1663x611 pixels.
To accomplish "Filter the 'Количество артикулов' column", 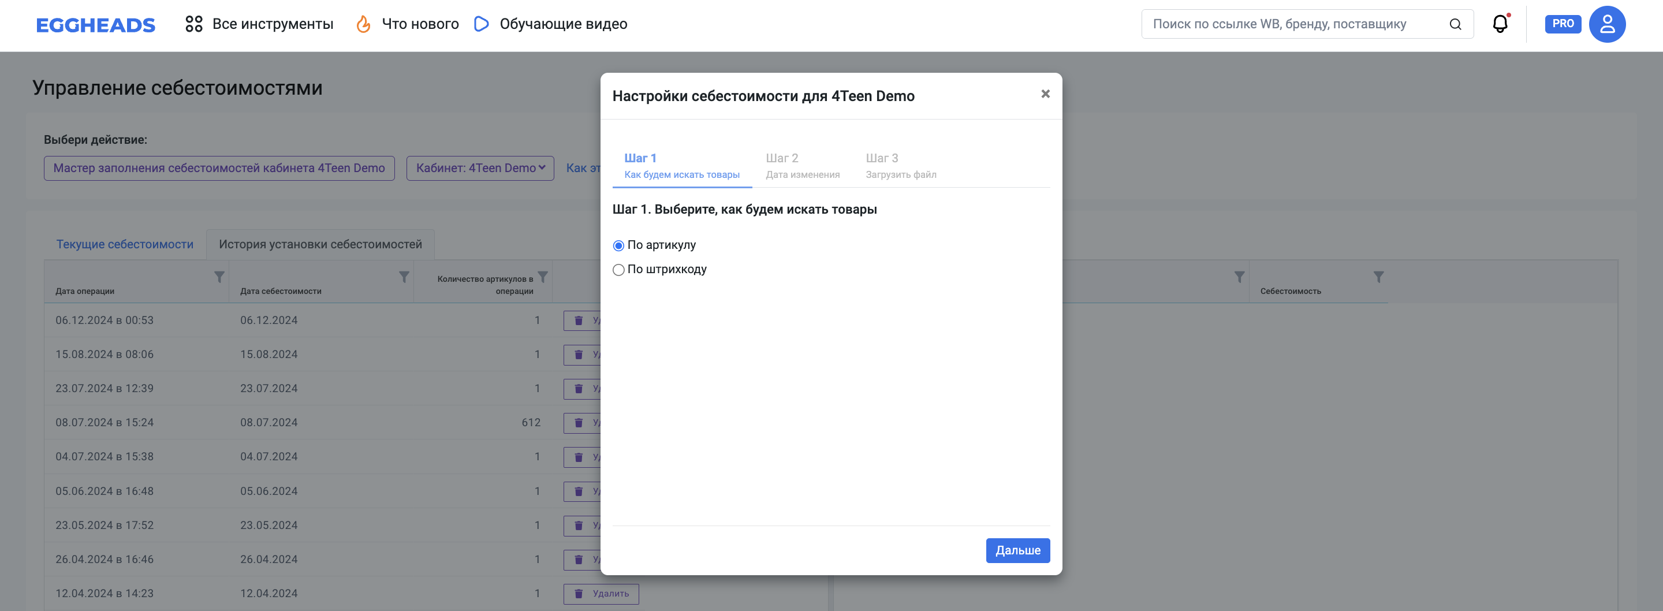I will coord(543,277).
